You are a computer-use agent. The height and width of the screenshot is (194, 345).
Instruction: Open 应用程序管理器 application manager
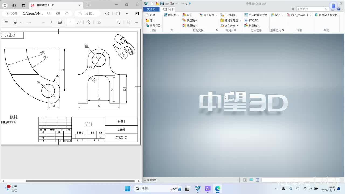(x=256, y=15)
